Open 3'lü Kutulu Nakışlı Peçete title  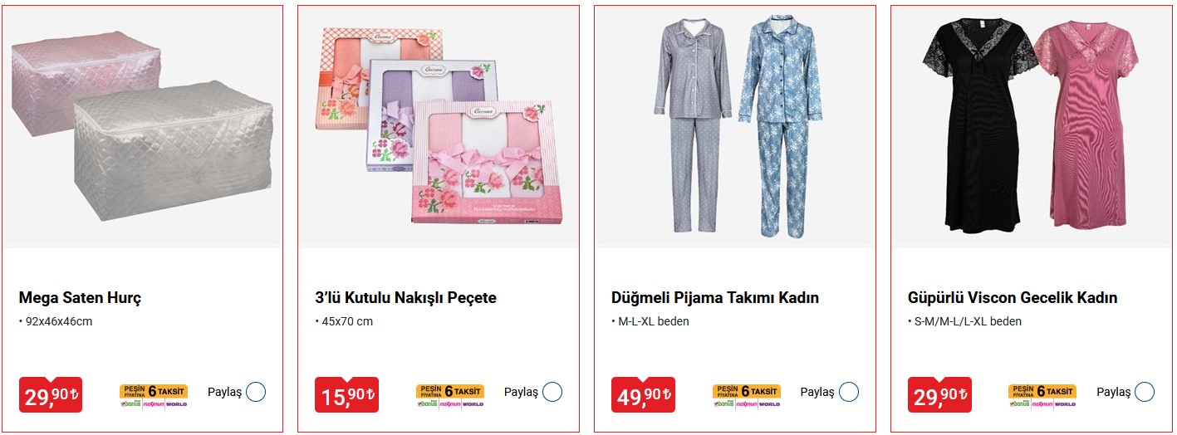tap(405, 298)
